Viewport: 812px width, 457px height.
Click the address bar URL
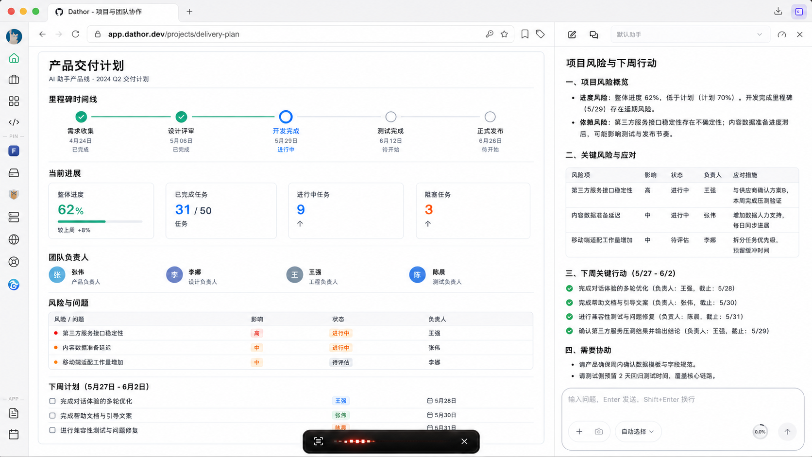point(173,34)
